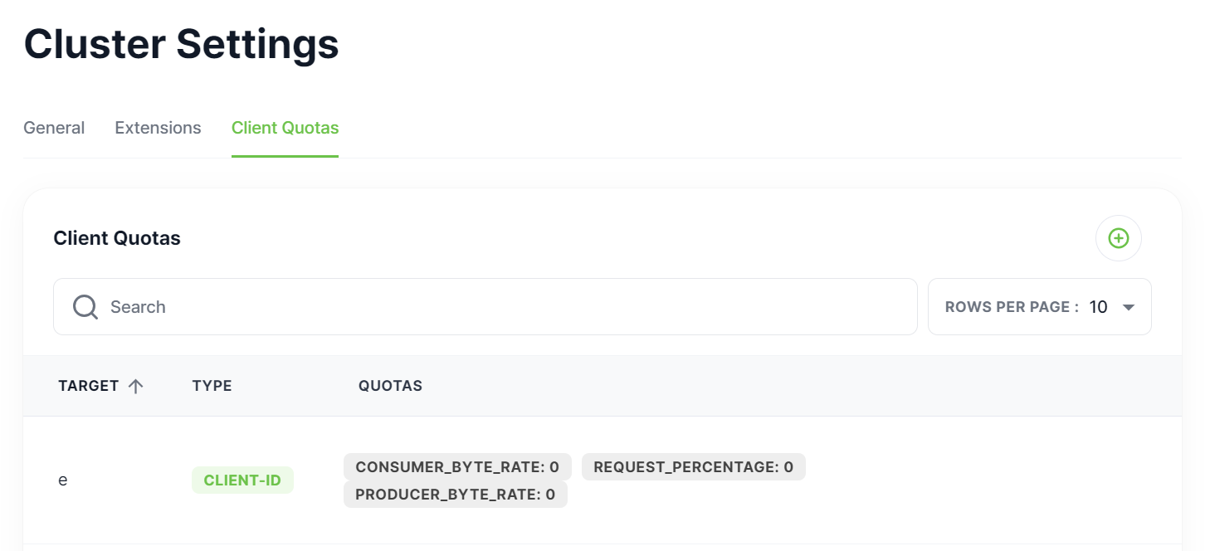Viewport: 1210px width, 551px height.
Task: Click the caret arrow next to 10
Action: (x=1128, y=307)
